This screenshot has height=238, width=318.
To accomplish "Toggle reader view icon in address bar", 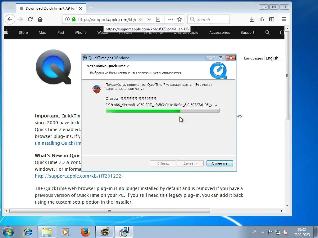I will pyautogui.click(x=158, y=19).
